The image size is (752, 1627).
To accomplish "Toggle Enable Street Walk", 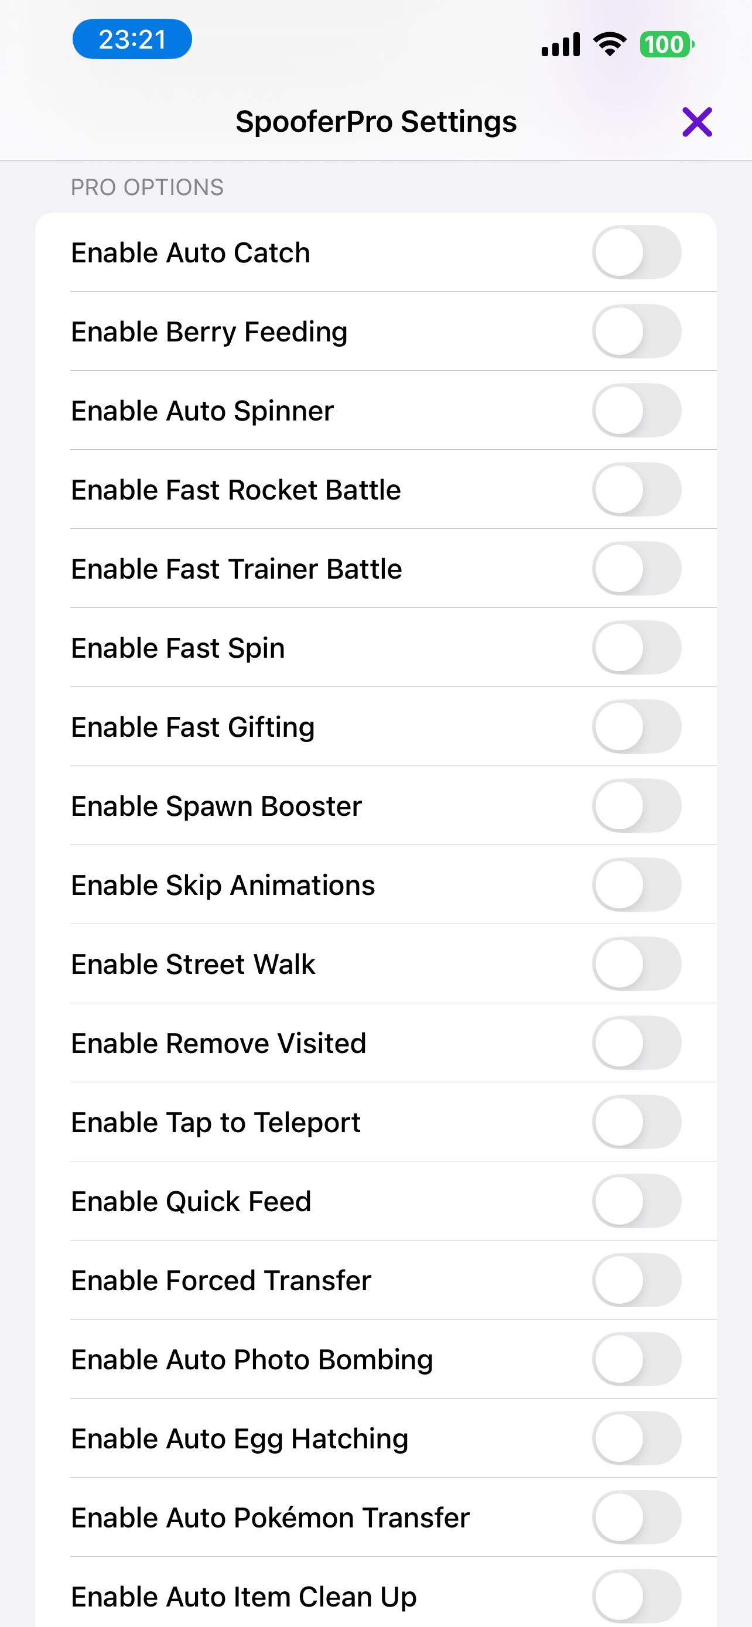I will pyautogui.click(x=637, y=964).
